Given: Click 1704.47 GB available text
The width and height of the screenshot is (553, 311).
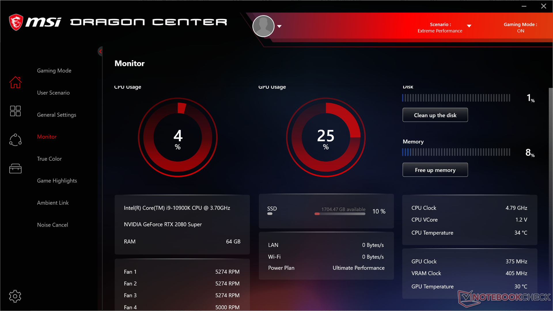Looking at the screenshot, I should tap(343, 209).
